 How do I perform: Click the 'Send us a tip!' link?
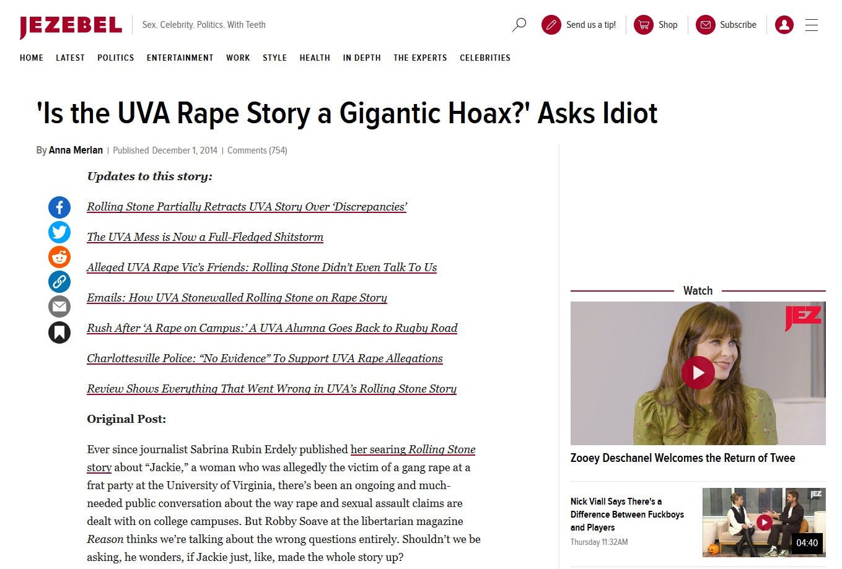[x=591, y=25]
